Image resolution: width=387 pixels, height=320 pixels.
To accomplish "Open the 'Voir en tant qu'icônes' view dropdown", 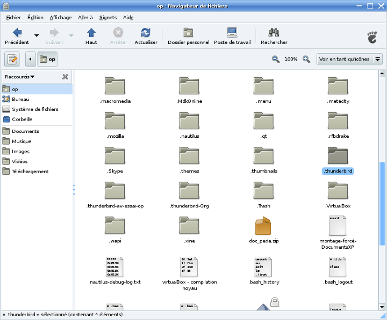I will 349,59.
